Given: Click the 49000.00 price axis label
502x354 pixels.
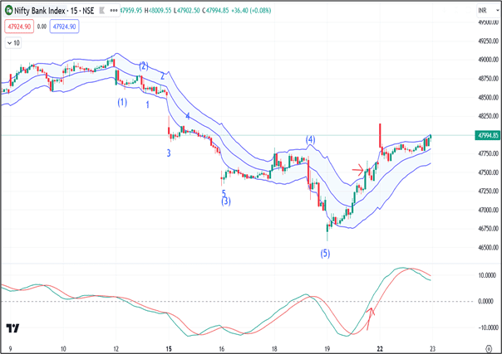Looking at the screenshot, I should (x=488, y=60).
